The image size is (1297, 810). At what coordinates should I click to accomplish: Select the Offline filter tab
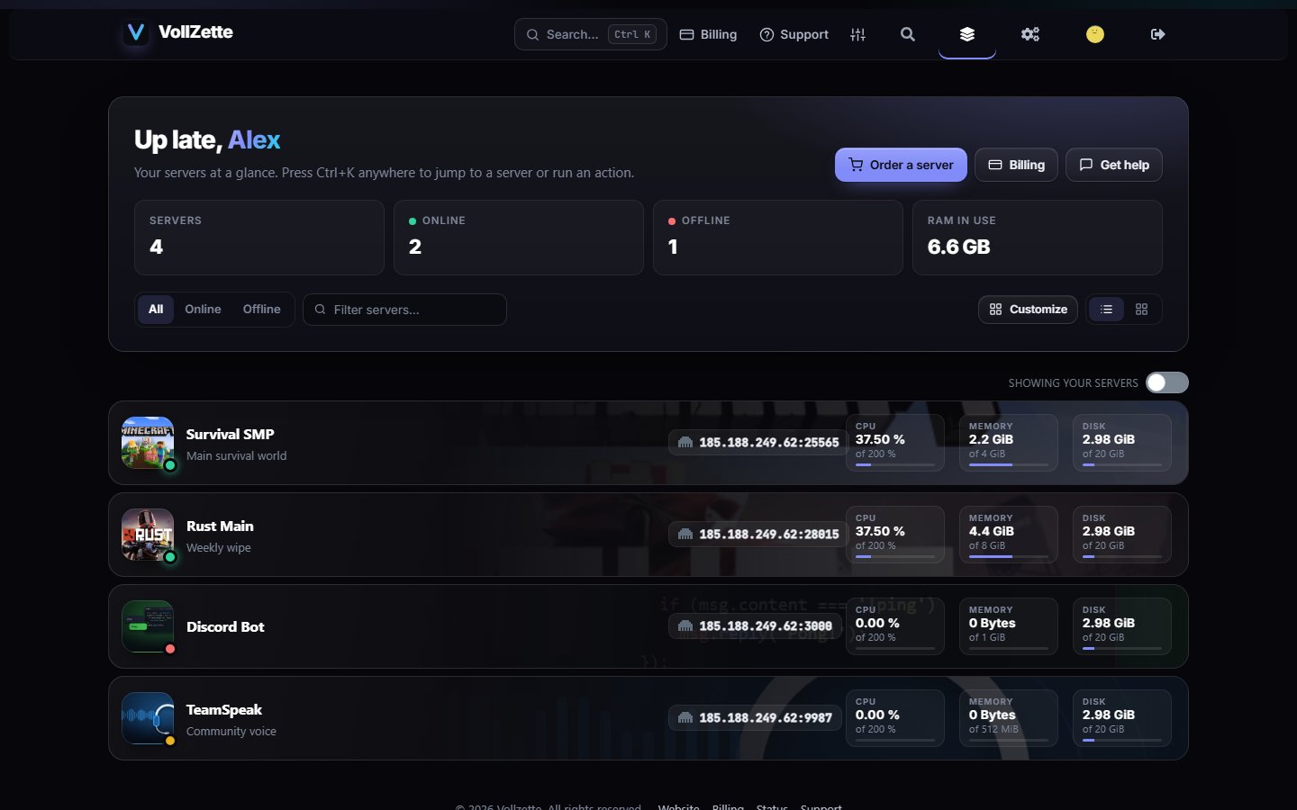point(261,310)
